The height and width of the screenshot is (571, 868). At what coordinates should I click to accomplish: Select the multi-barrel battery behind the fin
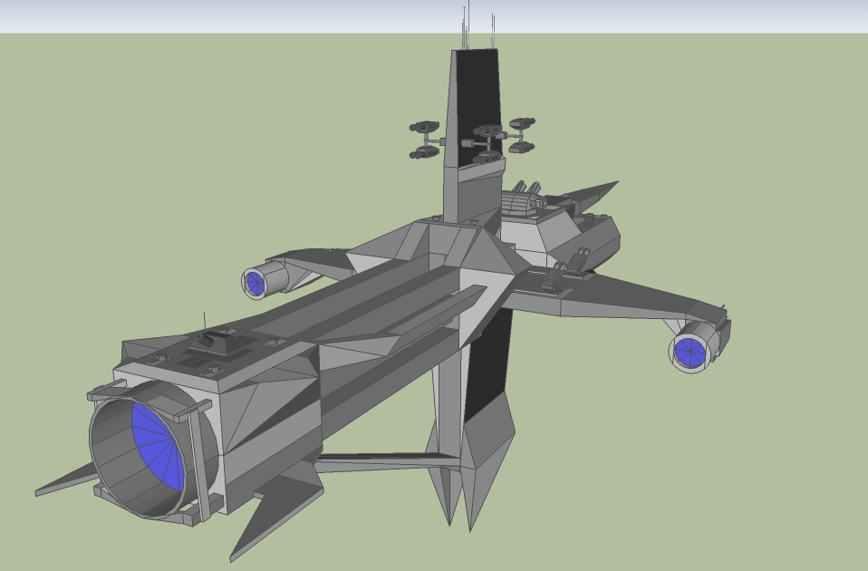[x=523, y=201]
